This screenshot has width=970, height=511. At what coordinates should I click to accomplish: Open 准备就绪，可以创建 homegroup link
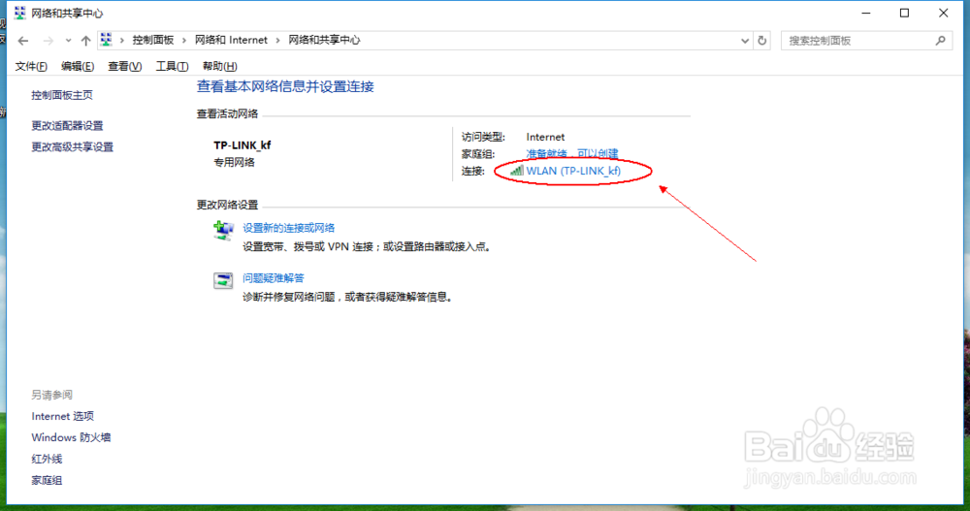[571, 154]
